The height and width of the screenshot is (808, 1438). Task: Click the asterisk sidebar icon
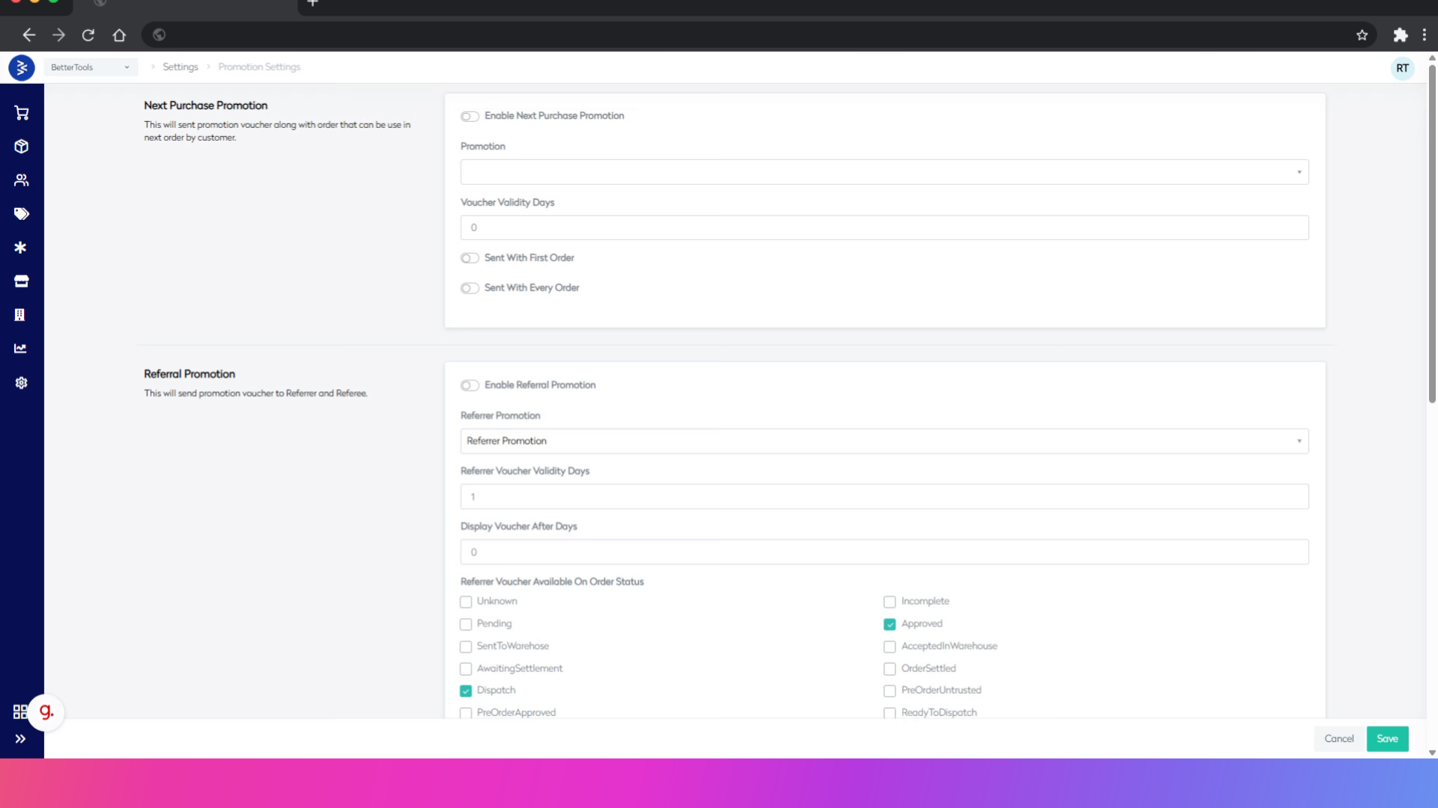point(21,248)
